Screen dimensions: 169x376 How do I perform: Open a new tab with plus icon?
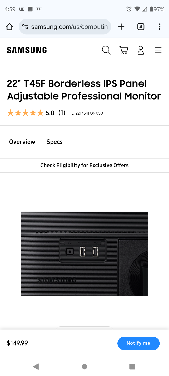(x=121, y=27)
